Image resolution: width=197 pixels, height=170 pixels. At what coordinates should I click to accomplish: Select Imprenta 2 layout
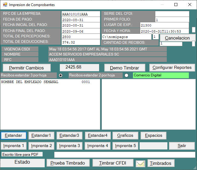click(x=42, y=146)
